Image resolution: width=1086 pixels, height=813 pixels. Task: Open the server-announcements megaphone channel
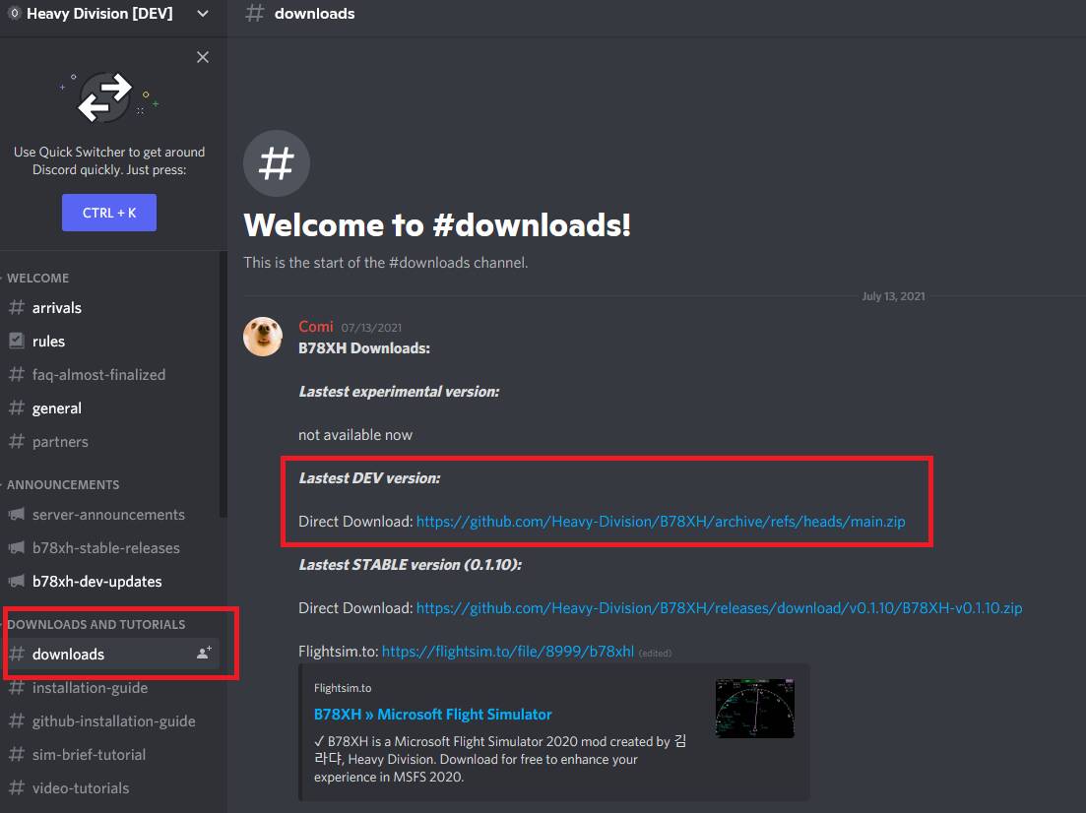point(107,515)
